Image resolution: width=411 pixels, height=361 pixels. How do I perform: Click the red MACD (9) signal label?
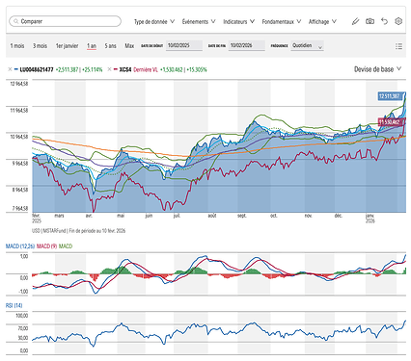[46, 246]
